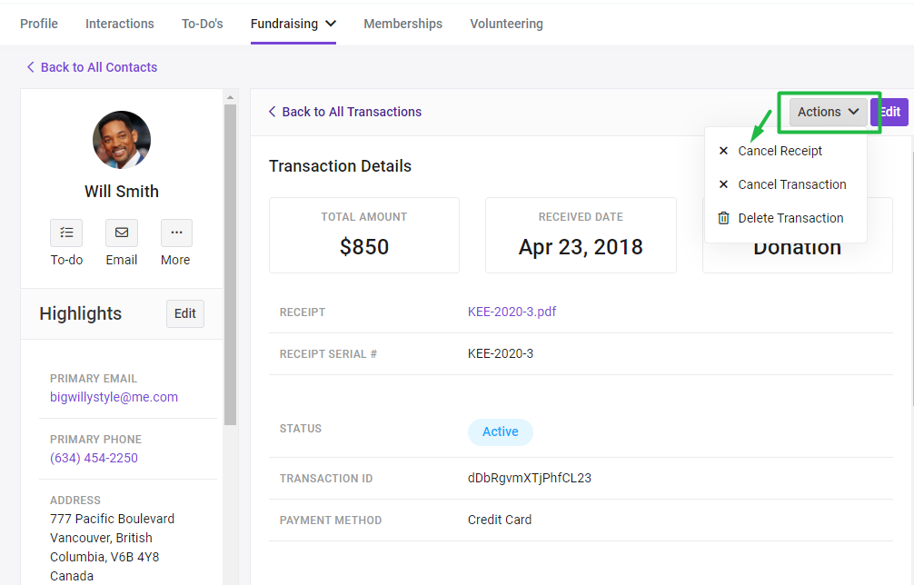Expand the Fundraising tab dropdown arrow

(331, 24)
